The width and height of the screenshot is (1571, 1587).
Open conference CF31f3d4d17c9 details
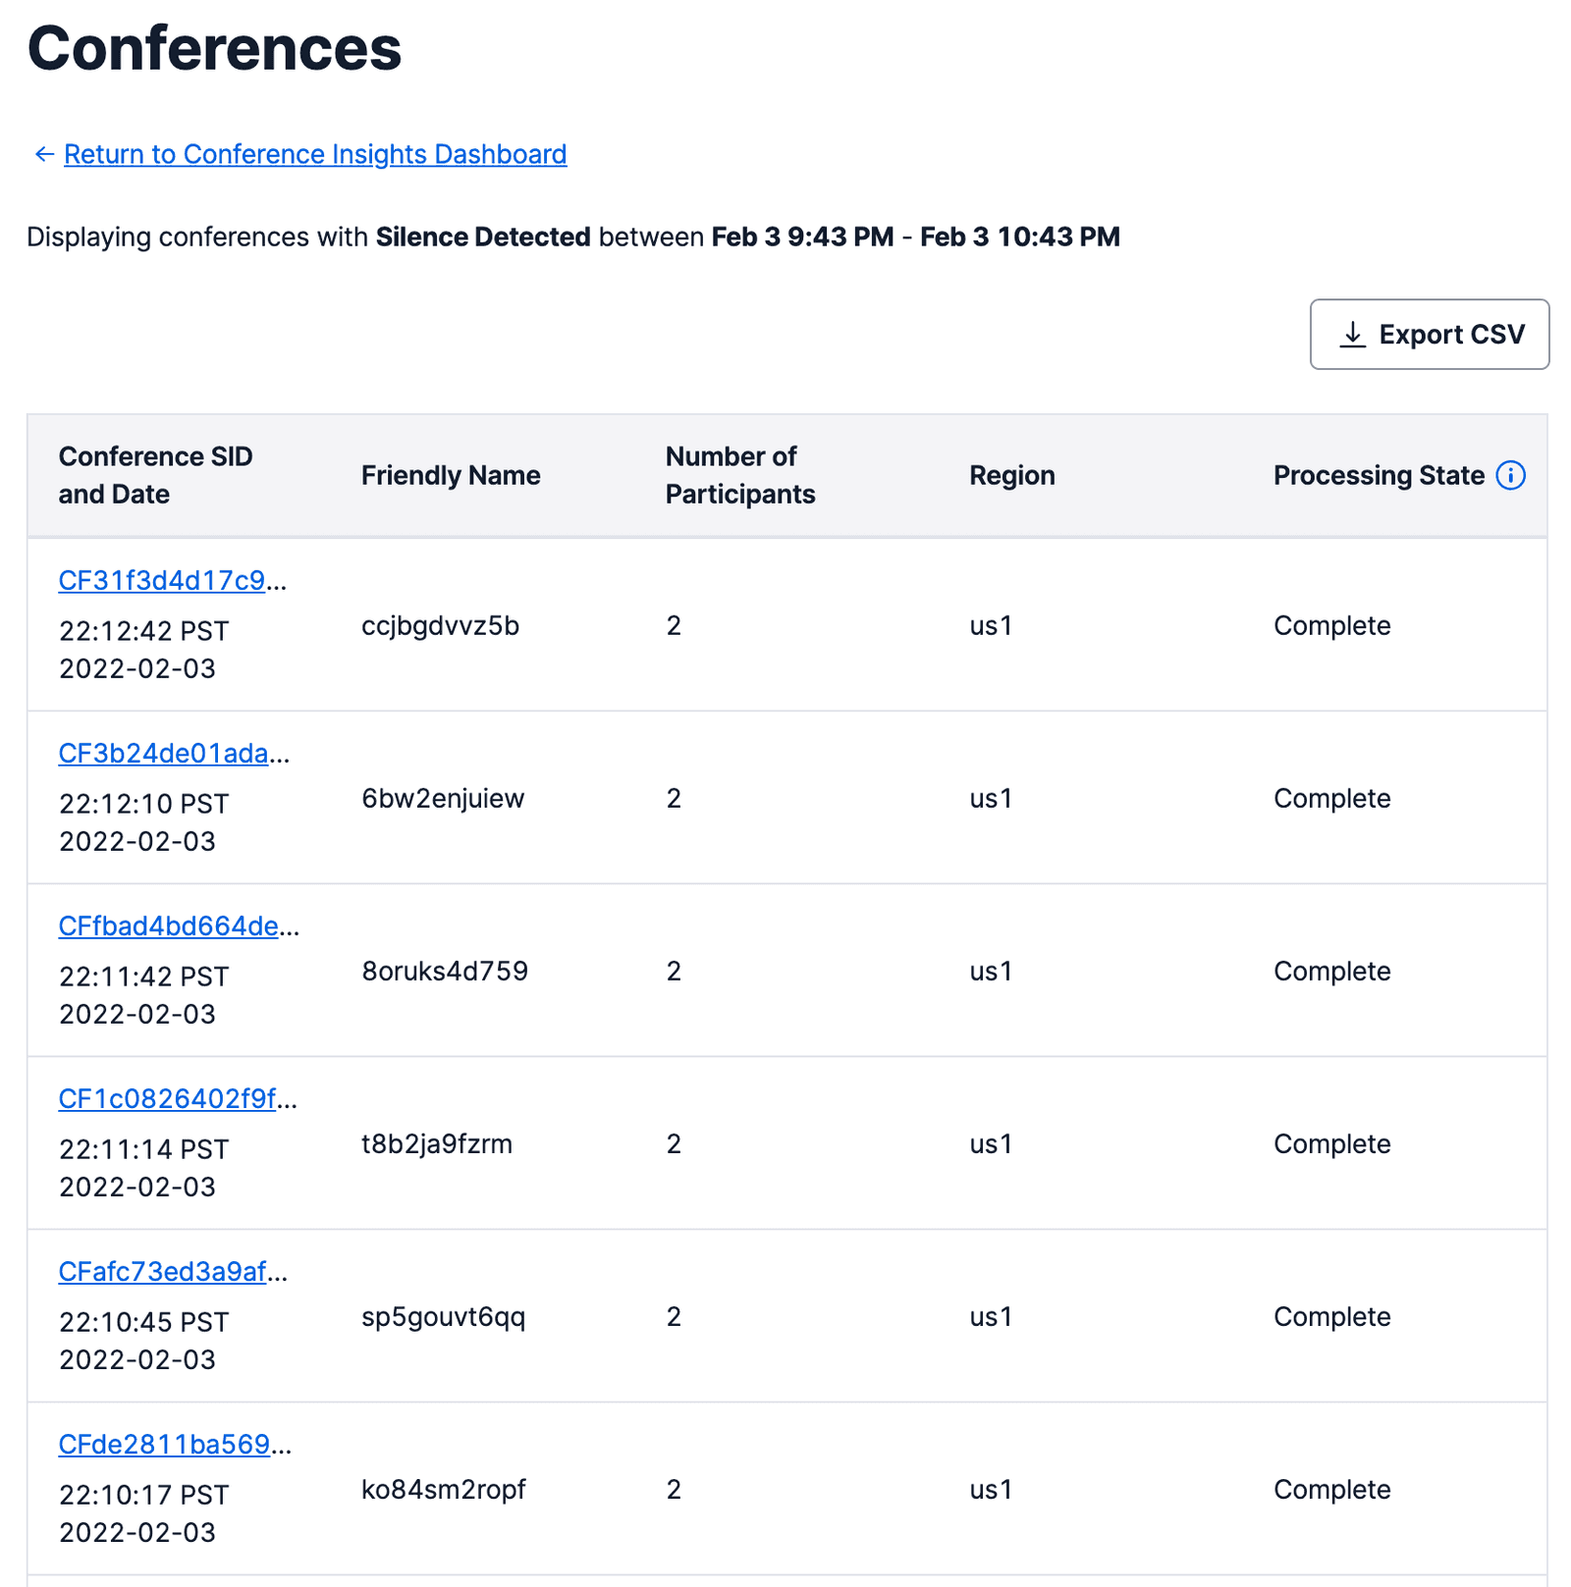(162, 581)
